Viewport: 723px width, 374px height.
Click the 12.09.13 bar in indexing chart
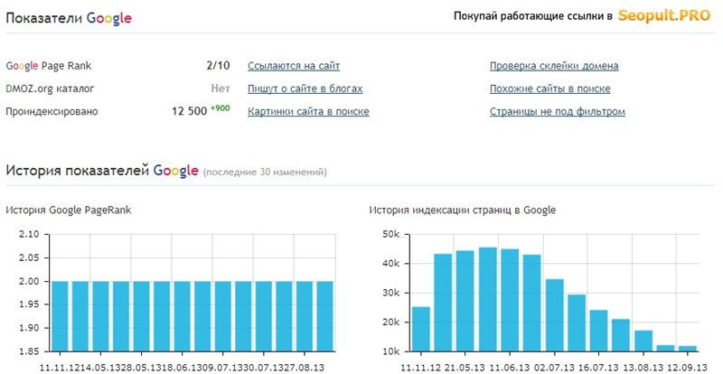click(688, 349)
